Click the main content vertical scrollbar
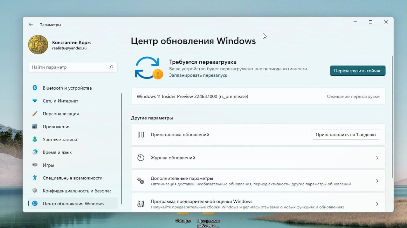This screenshot has height=228, width=407. 392,117
